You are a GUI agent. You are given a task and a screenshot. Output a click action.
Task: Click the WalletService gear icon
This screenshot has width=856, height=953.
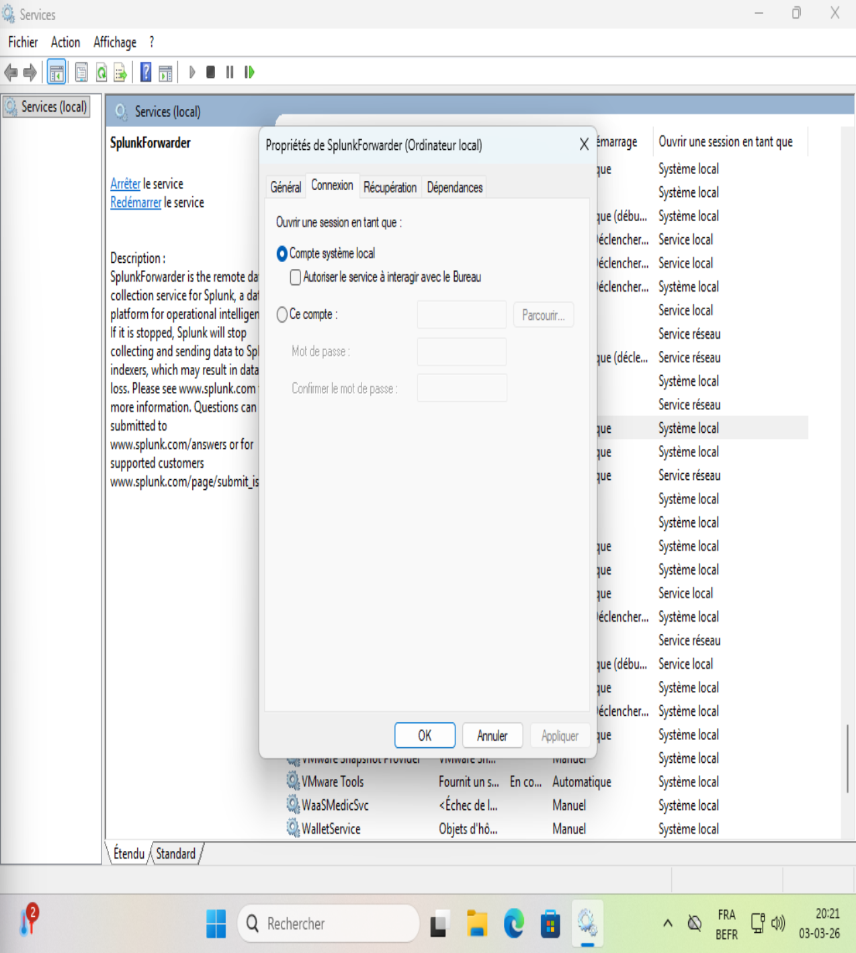tap(293, 827)
